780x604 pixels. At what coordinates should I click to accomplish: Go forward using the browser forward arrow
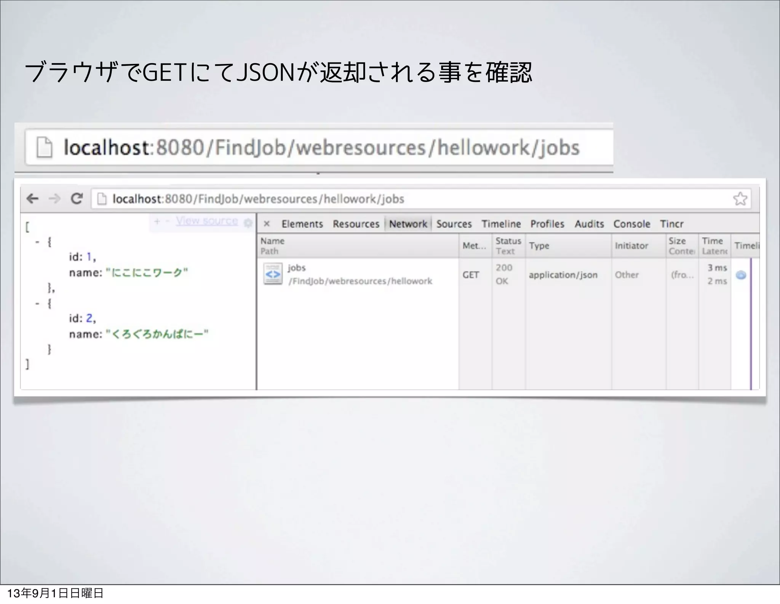click(54, 199)
